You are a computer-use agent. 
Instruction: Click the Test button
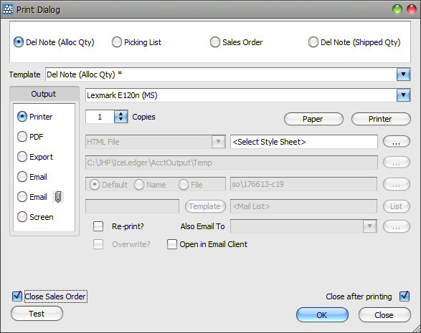[x=37, y=314]
